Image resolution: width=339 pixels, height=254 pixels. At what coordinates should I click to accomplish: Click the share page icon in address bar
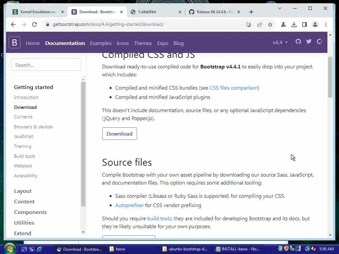point(260,24)
